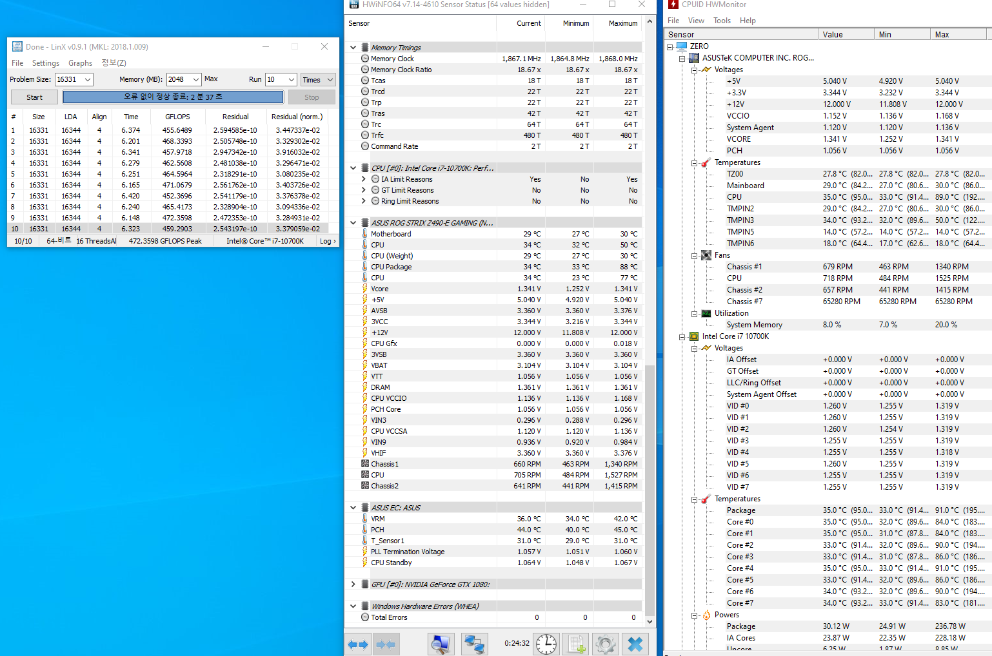Click mainboard Temperatures thermometer icon in HWMonitor

coord(706,162)
